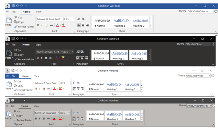Click Copy in the Colorful theme ribbon
The image size is (218, 132).
coord(19,22)
